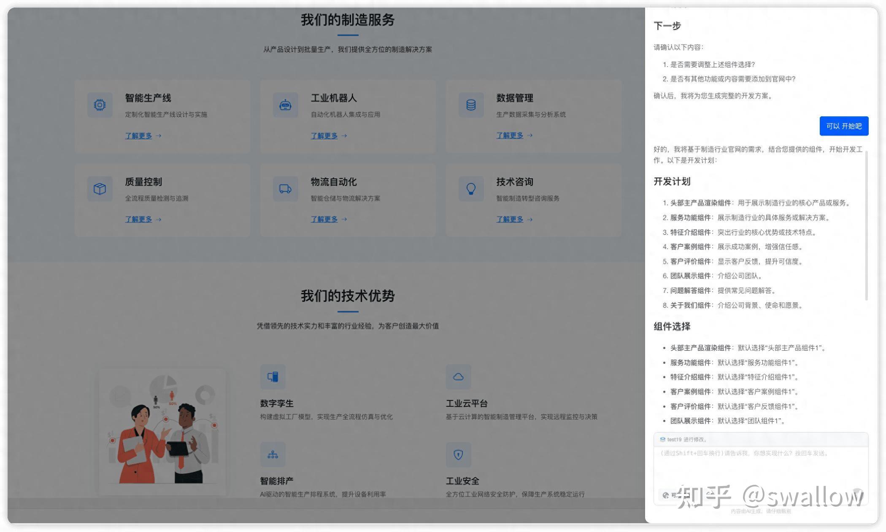Open 了解更多 link under 技术咨询
This screenshot has height=532, width=886.
point(510,219)
